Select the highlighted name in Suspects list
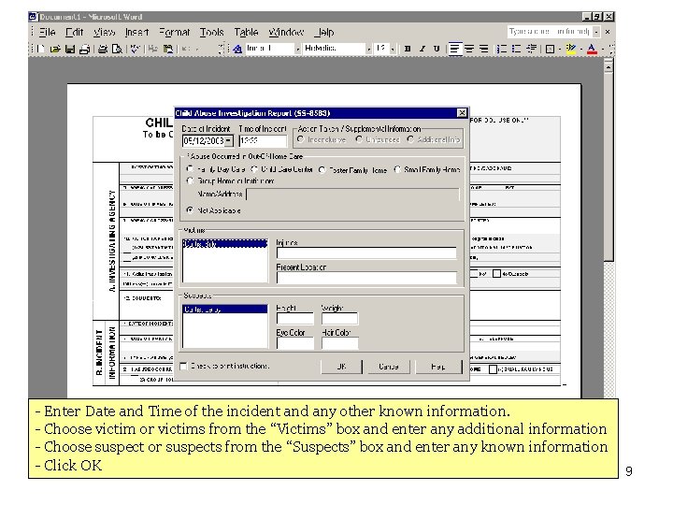This screenshot has width=673, height=505. [225, 310]
